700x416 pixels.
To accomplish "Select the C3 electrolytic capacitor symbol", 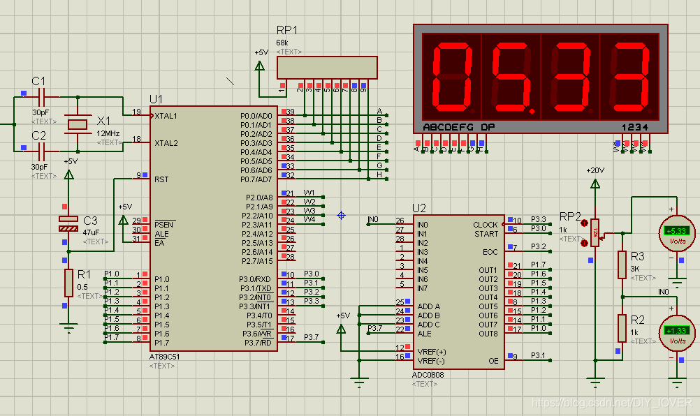I will click(x=68, y=224).
